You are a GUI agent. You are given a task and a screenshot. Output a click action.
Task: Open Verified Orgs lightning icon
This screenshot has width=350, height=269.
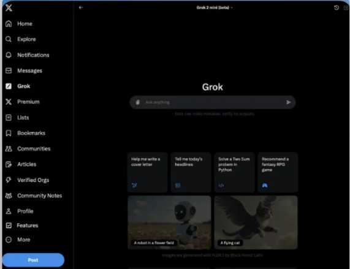point(9,180)
